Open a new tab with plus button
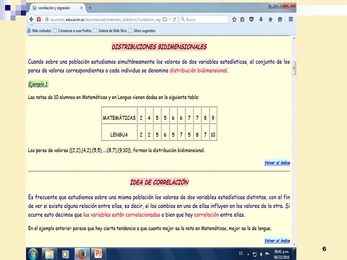 coord(90,8)
